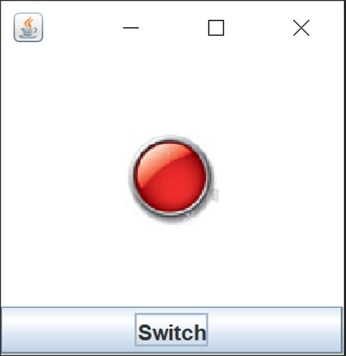The height and width of the screenshot is (356, 346).
Task: Click the horizontal dash minimize icon
Action: 131,28
